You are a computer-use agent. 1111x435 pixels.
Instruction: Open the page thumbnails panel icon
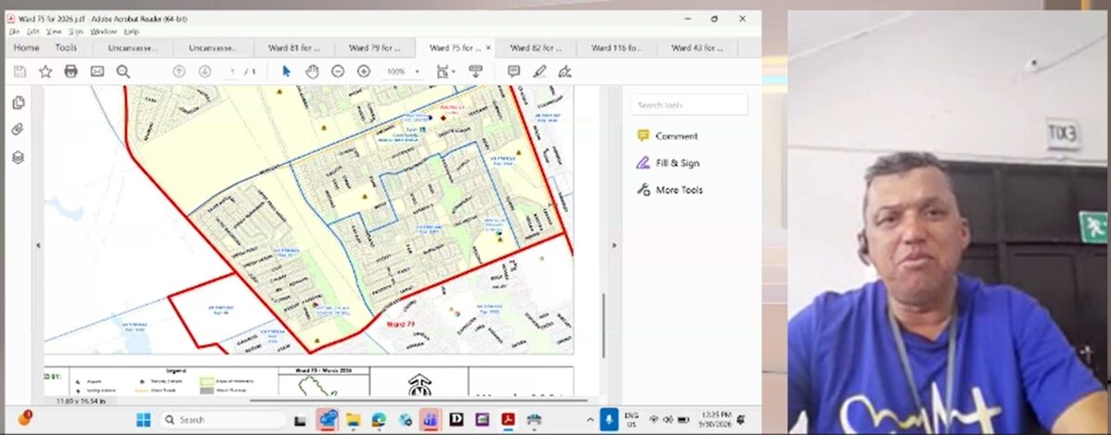click(19, 103)
